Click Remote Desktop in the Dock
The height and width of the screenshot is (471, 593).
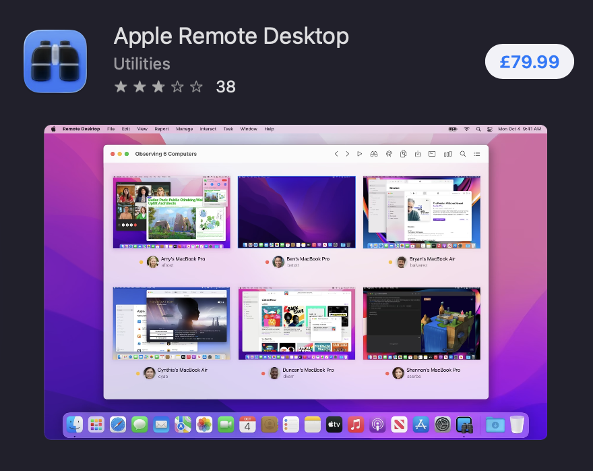click(x=464, y=424)
